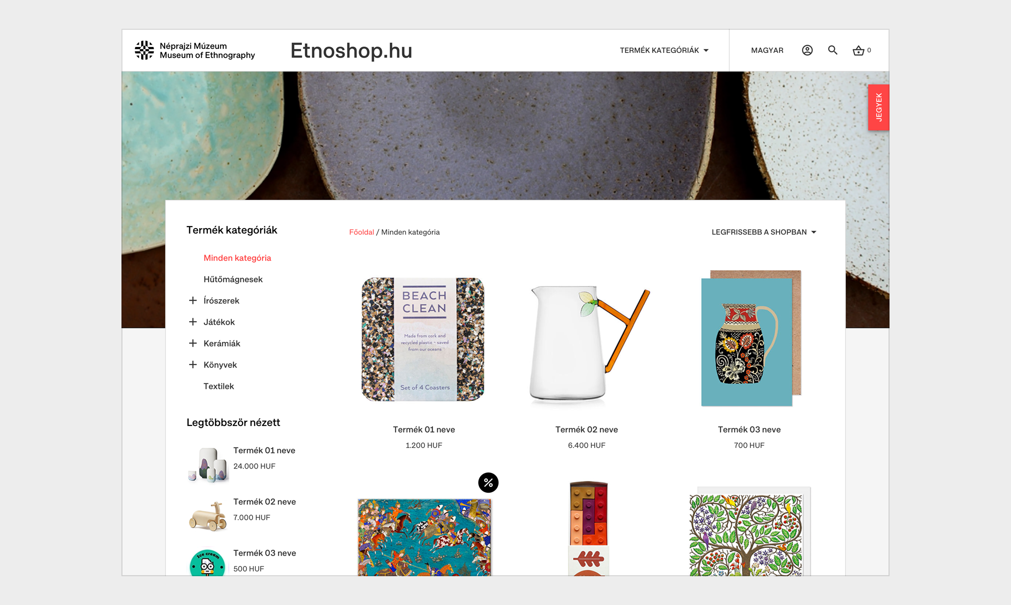Expand Írószerek category with plus icon
Viewport: 1011px width, 605px height.
click(x=193, y=301)
